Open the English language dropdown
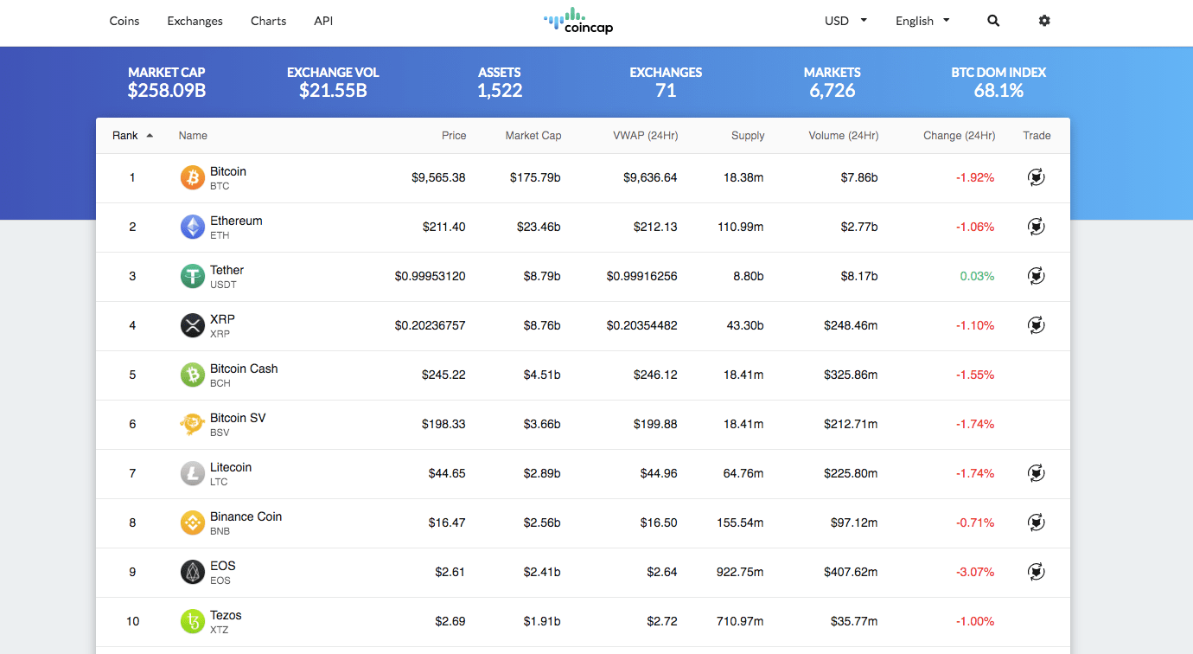This screenshot has height=654, width=1193. tap(922, 20)
